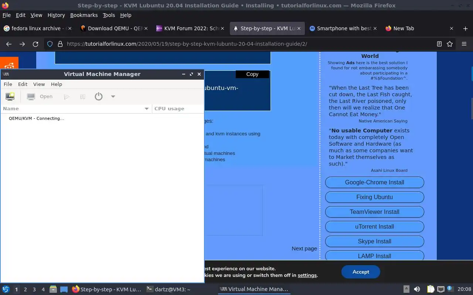Switch to virtual desktop 2
Viewport: 473px width, 295px height.
point(25,289)
